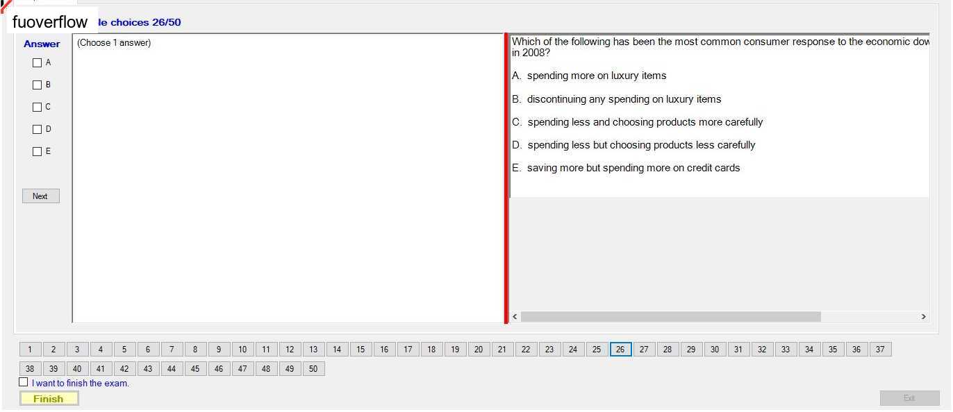Go to question 50
This screenshot has height=412, width=953.
(x=313, y=369)
